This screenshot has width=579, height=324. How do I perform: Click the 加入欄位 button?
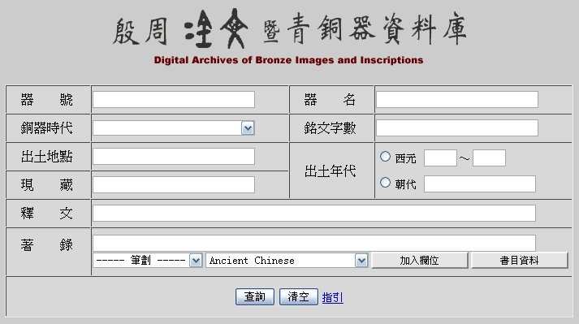420,261
